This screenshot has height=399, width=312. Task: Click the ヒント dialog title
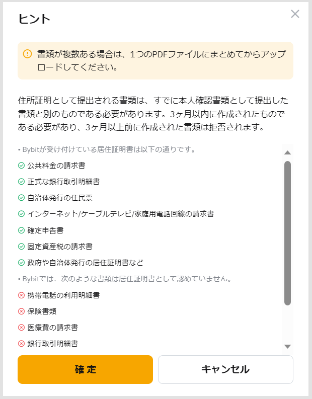coord(34,19)
